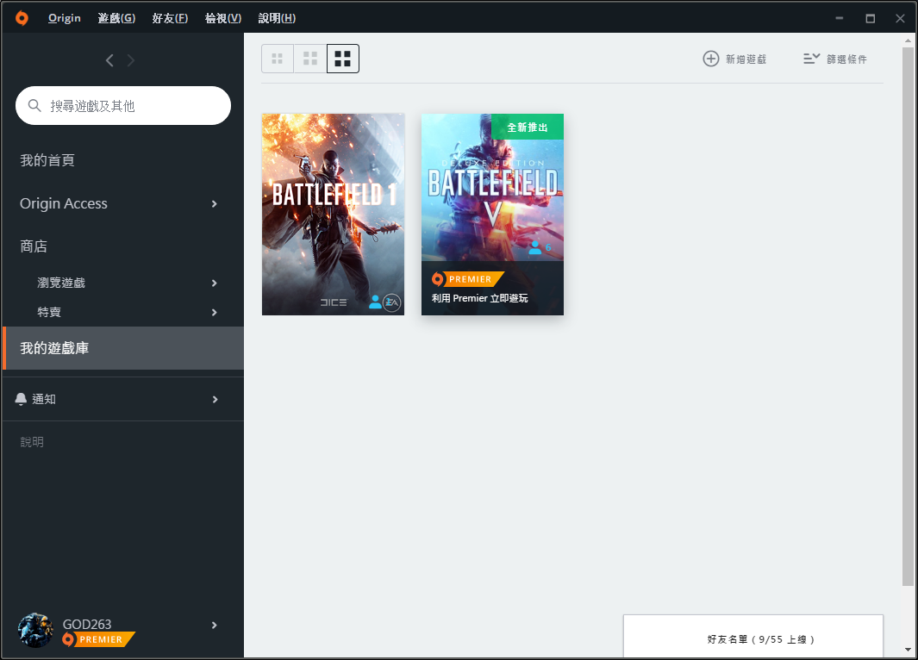The width and height of the screenshot is (918, 660).
Task: Open the Battlefield V game tile
Action: point(492,215)
